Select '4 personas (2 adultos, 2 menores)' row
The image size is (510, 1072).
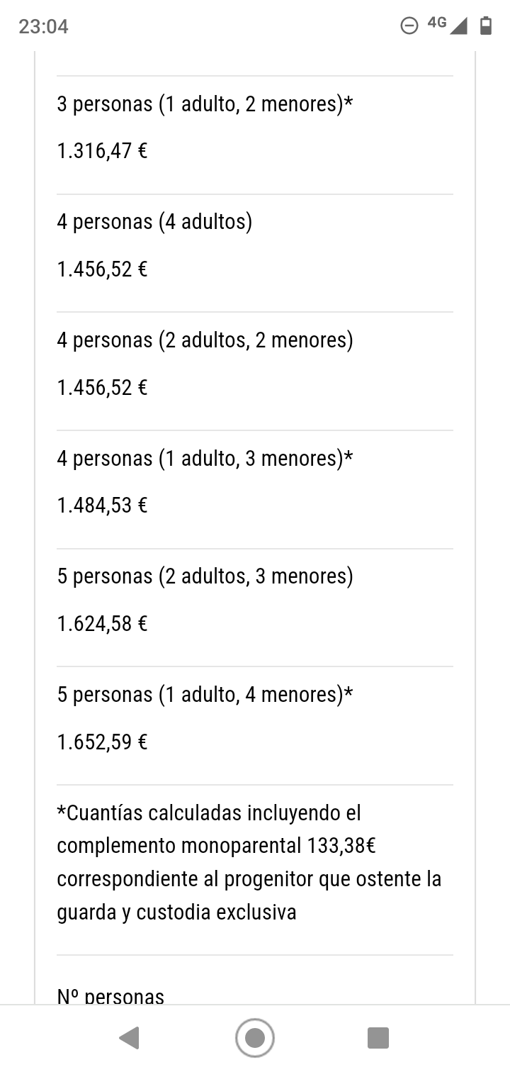click(x=255, y=371)
